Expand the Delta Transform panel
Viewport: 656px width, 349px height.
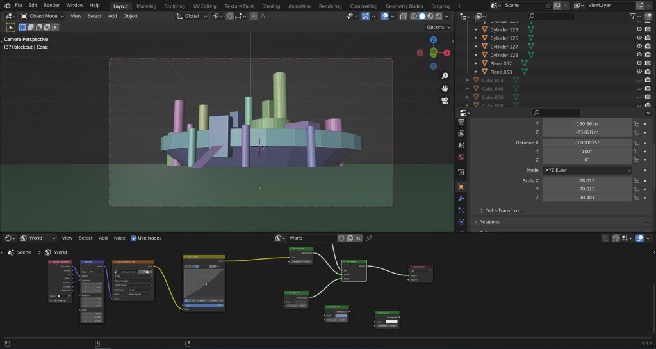pyautogui.click(x=503, y=210)
